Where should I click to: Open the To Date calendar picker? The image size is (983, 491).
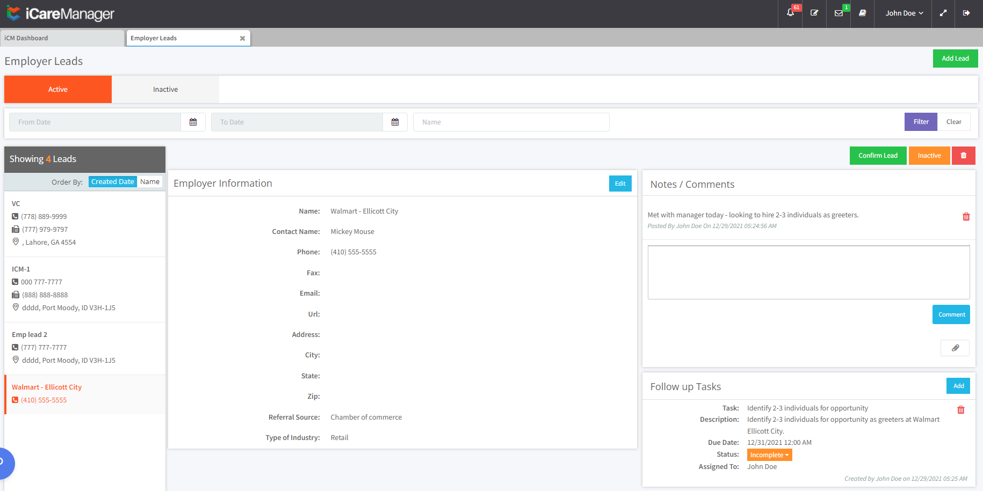(395, 122)
